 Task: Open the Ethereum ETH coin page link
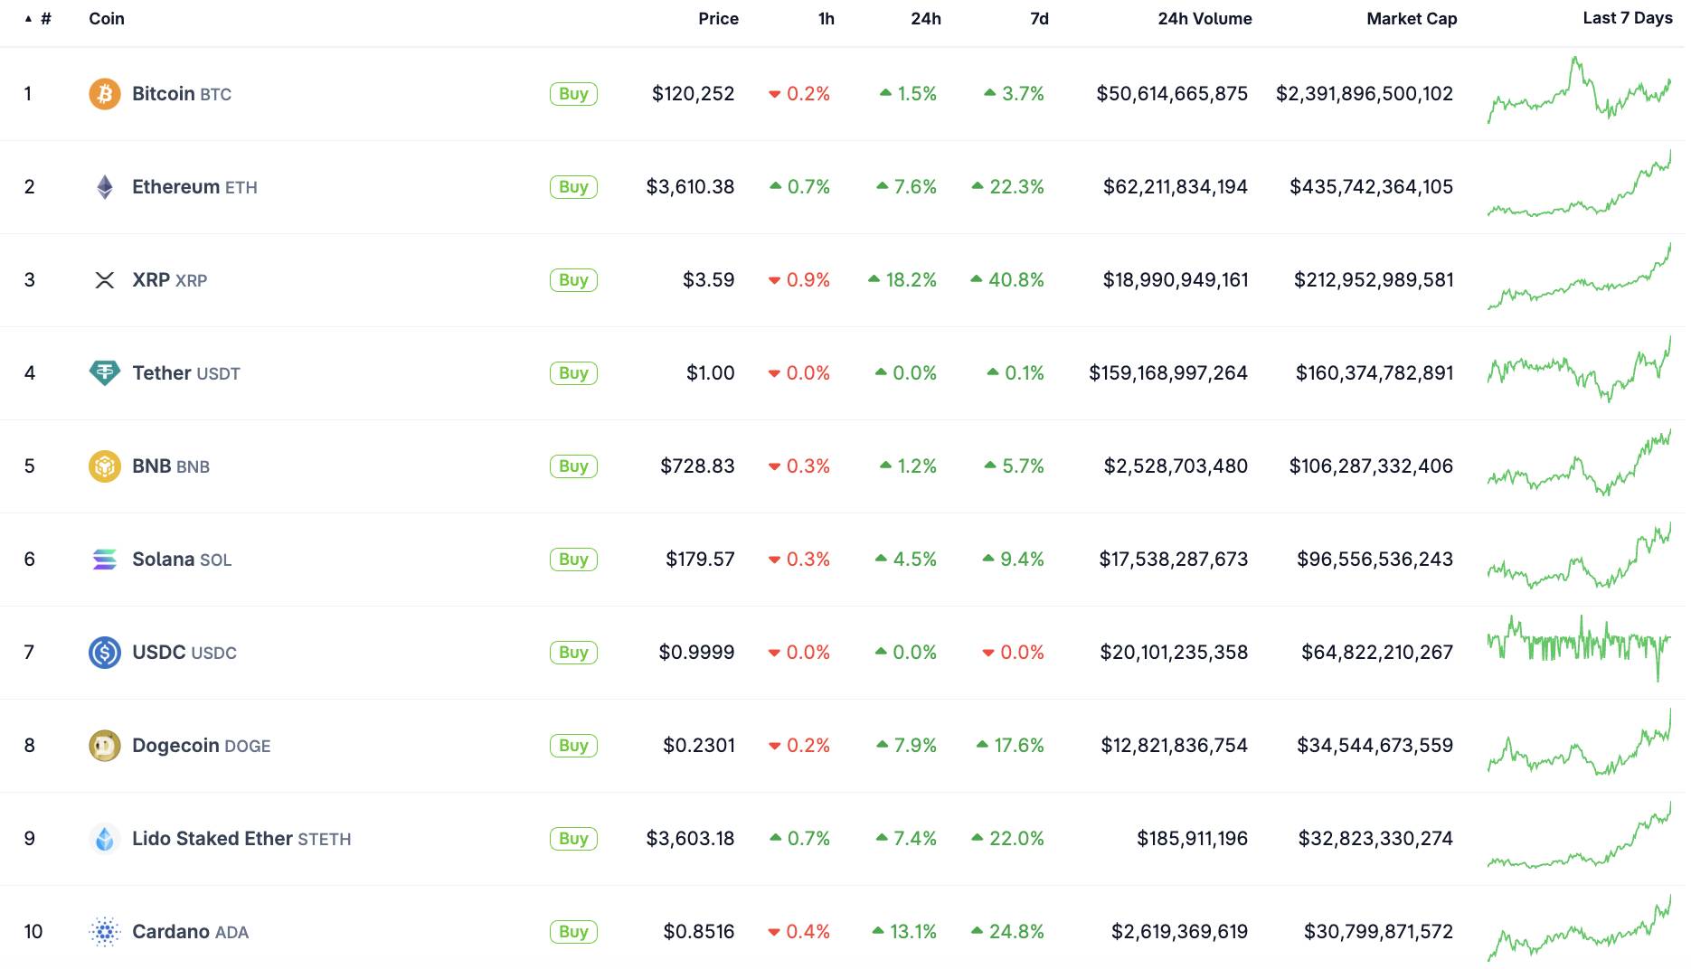(x=194, y=187)
